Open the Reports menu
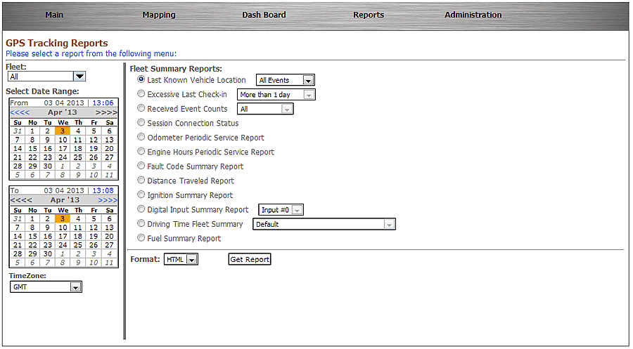This screenshot has height=349, width=633. (369, 15)
